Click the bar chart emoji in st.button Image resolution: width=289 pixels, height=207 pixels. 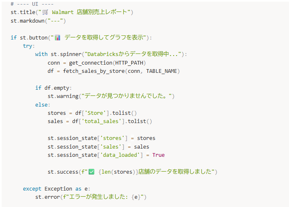57,37
